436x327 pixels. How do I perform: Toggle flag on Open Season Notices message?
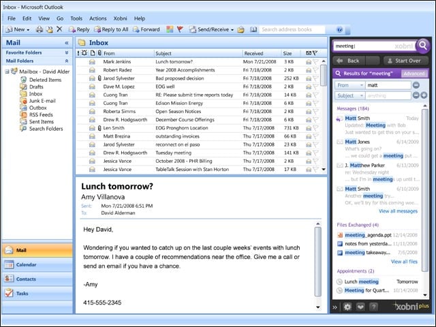point(315,112)
